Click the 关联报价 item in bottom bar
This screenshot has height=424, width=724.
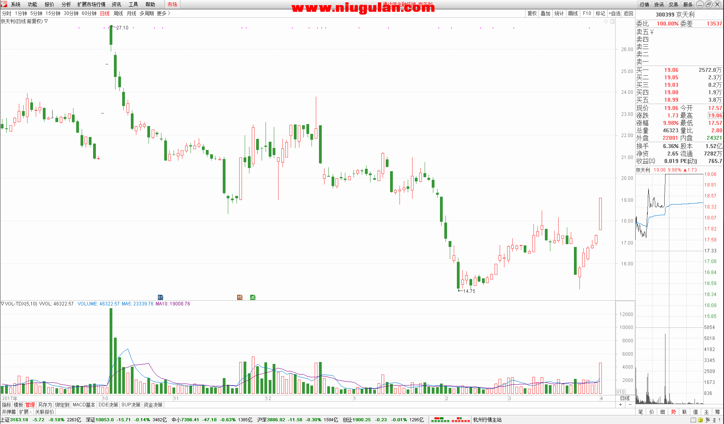coord(44,412)
